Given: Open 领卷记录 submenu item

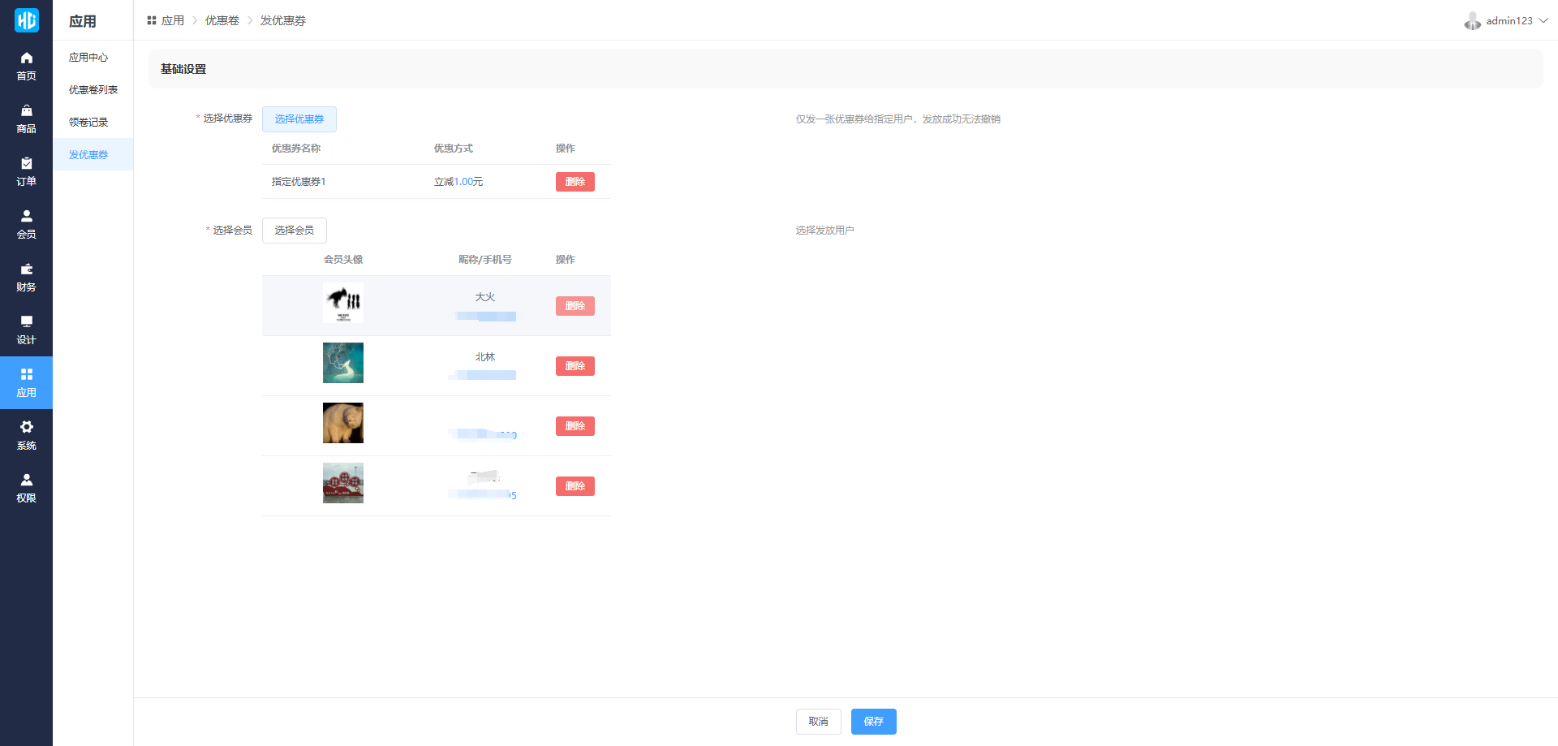Looking at the screenshot, I should (x=88, y=123).
